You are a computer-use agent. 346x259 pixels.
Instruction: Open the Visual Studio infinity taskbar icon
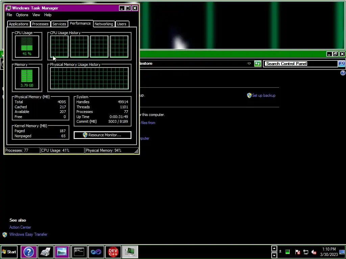pos(96,252)
